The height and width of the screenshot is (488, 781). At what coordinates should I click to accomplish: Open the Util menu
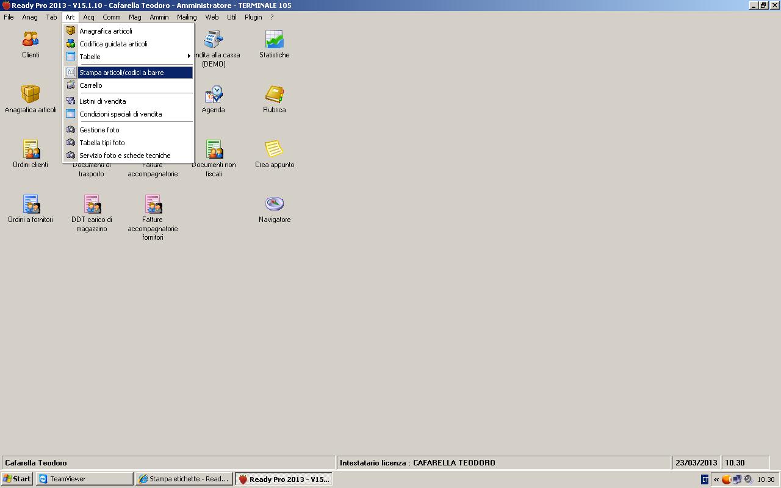tap(232, 17)
